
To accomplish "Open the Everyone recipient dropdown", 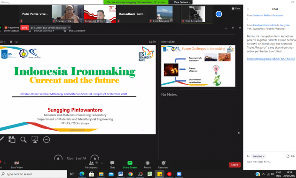I will tap(258, 156).
